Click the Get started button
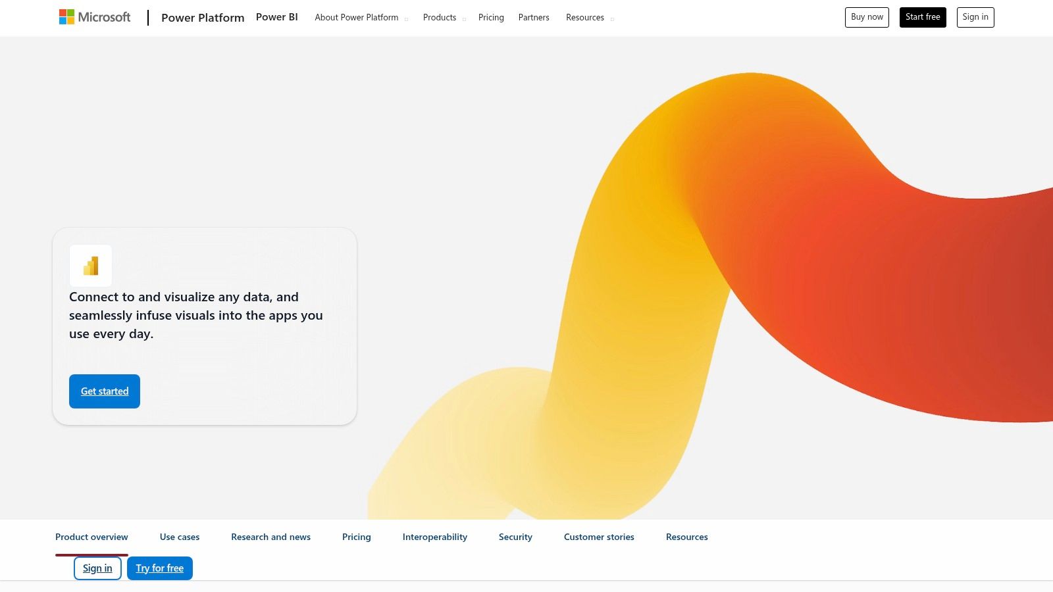1053x592 pixels. pyautogui.click(x=104, y=391)
